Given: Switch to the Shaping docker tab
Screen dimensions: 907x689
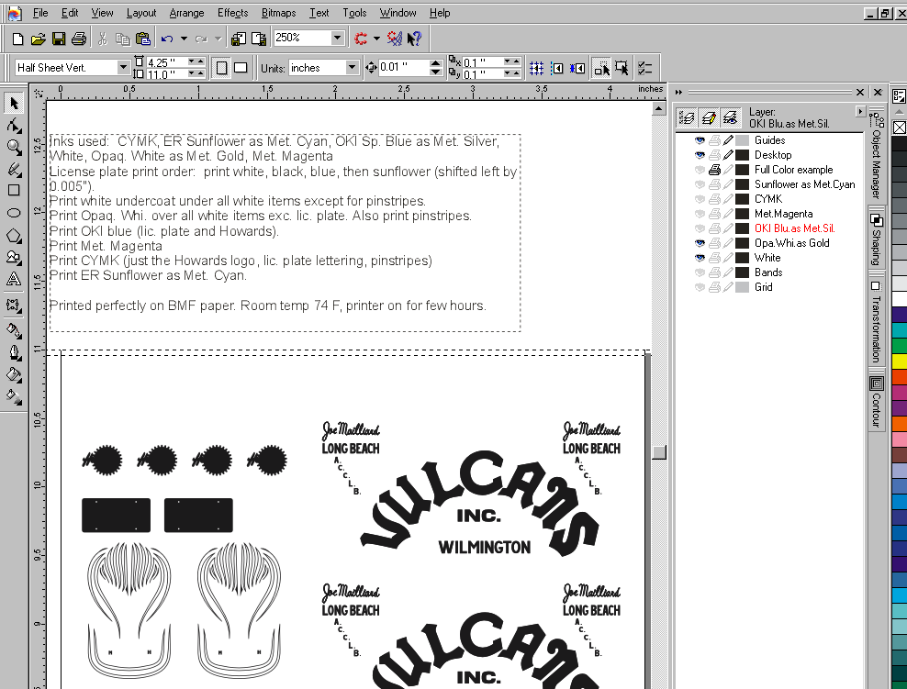Looking at the screenshot, I should (x=877, y=239).
